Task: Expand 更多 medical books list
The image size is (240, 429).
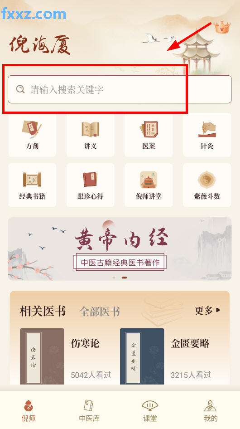Action: 208,311
